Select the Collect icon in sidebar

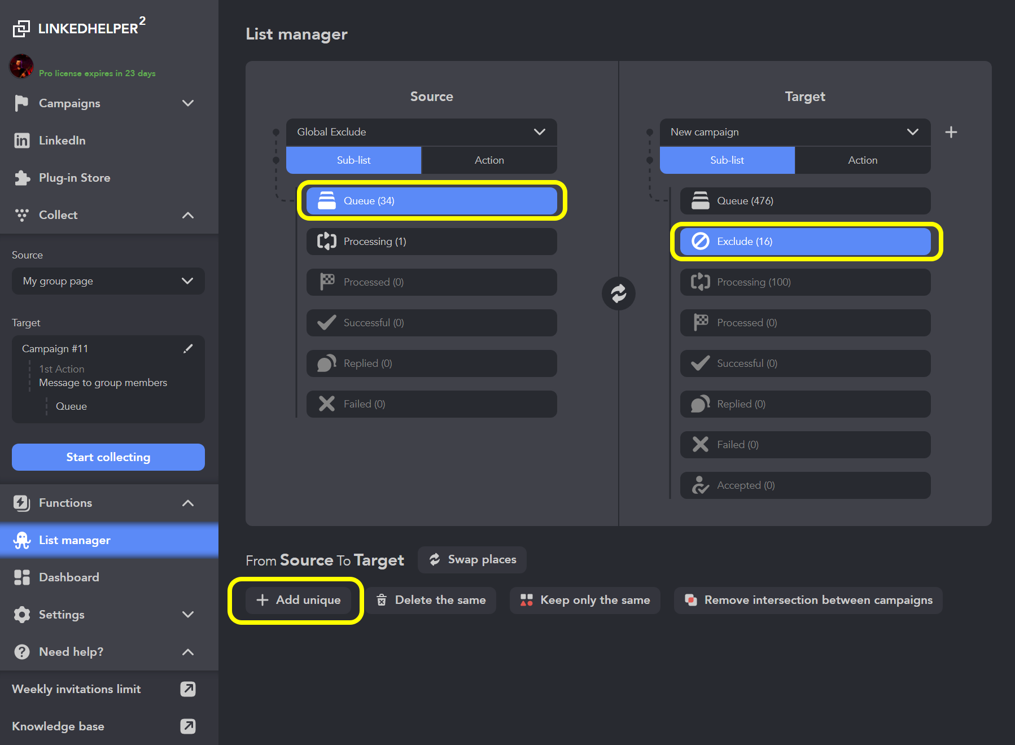click(x=22, y=215)
